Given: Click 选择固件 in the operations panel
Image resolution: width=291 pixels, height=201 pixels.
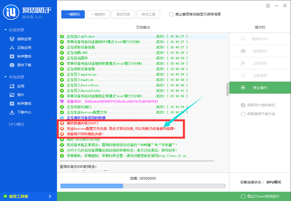Looking at the screenshot, I should (260, 51).
